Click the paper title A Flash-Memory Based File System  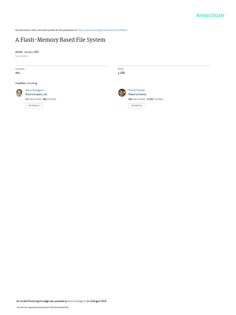coord(60,40)
